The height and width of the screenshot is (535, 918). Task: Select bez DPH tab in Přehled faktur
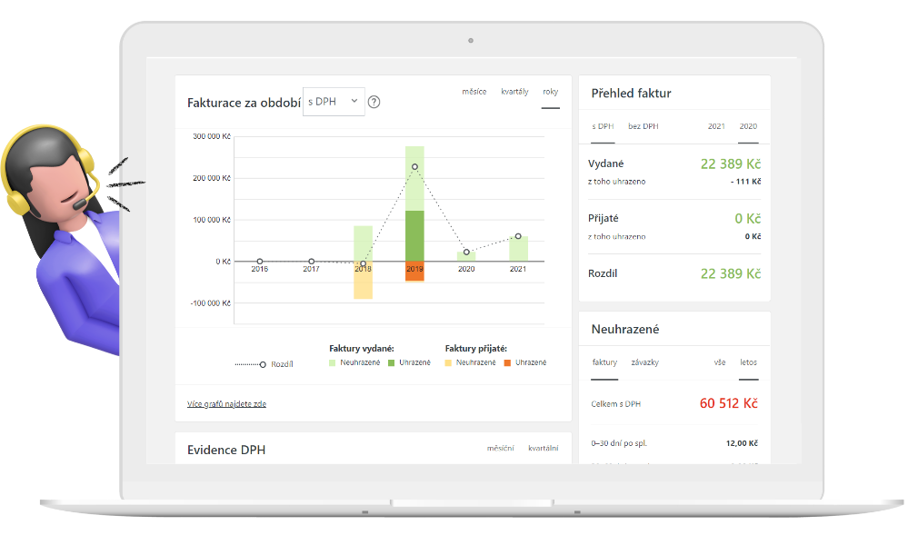point(643,126)
